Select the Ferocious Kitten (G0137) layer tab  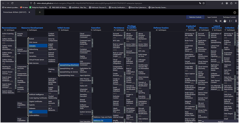(x=15, y=12)
